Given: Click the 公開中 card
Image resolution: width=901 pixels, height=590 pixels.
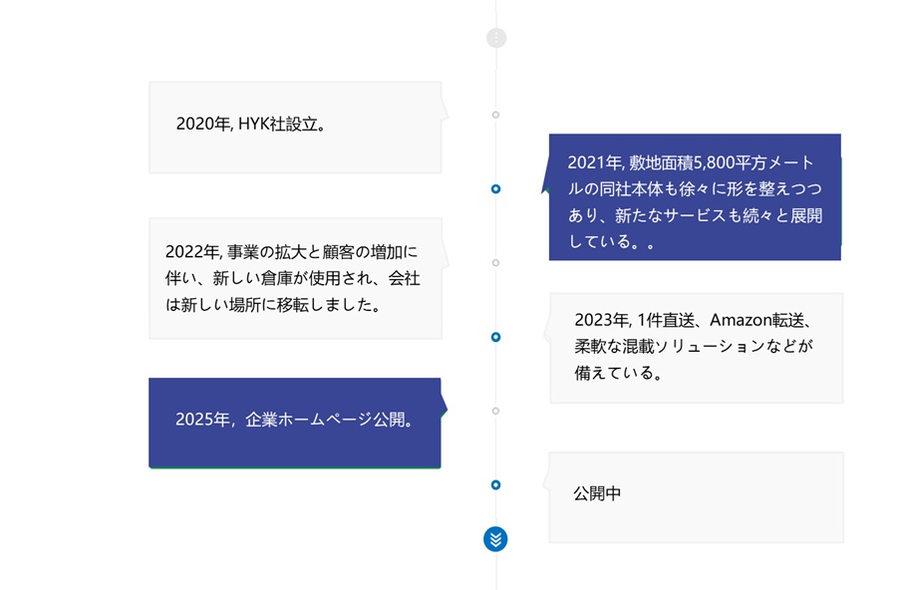Looking at the screenshot, I should tap(696, 497).
